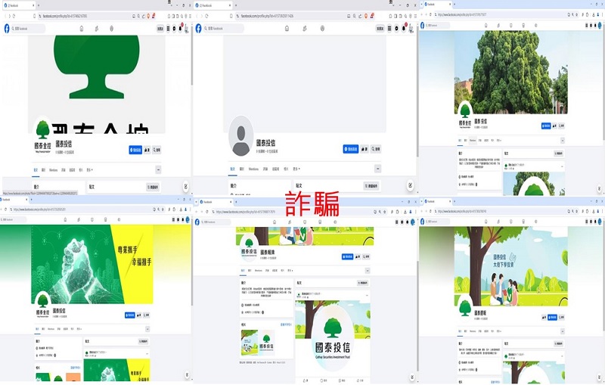605x385 pixels.
Task: Open large 國泰投信 logo post image
Action: point(333,337)
